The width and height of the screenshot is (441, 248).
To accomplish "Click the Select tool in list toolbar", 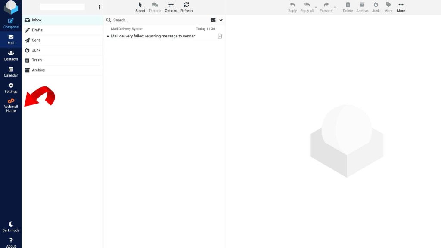I will tap(140, 7).
